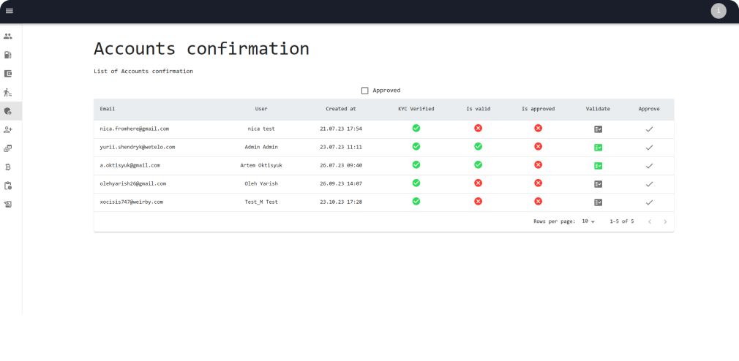Click the Email column header

(108, 109)
